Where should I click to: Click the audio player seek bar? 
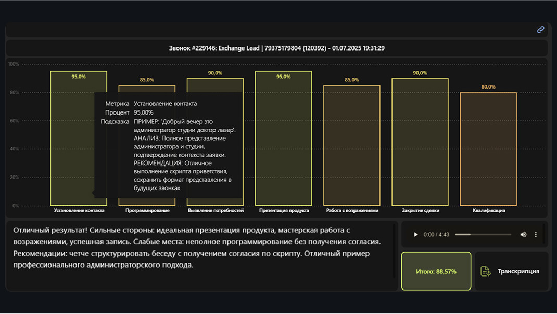pos(483,235)
